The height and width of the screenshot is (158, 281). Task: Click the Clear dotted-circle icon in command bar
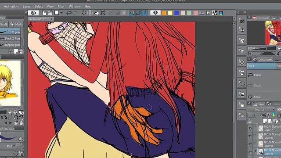83,13
